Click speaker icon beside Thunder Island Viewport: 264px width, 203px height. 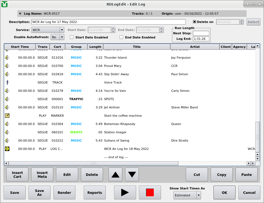tap(7, 58)
